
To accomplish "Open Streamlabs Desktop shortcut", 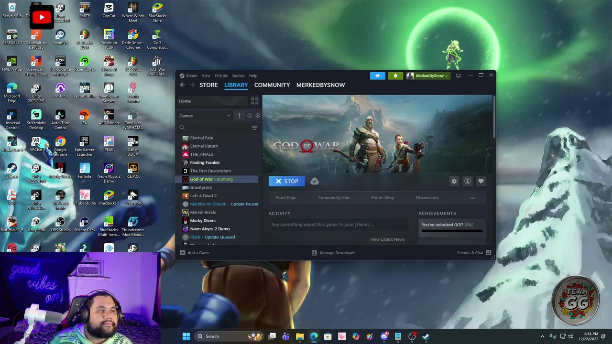I will tap(36, 119).
